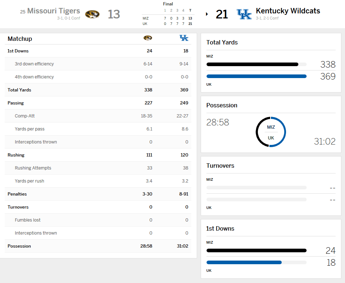The height and width of the screenshot is (283, 345).
Task: Click the MIZ row label in the scoreboard
Action: [145, 18]
